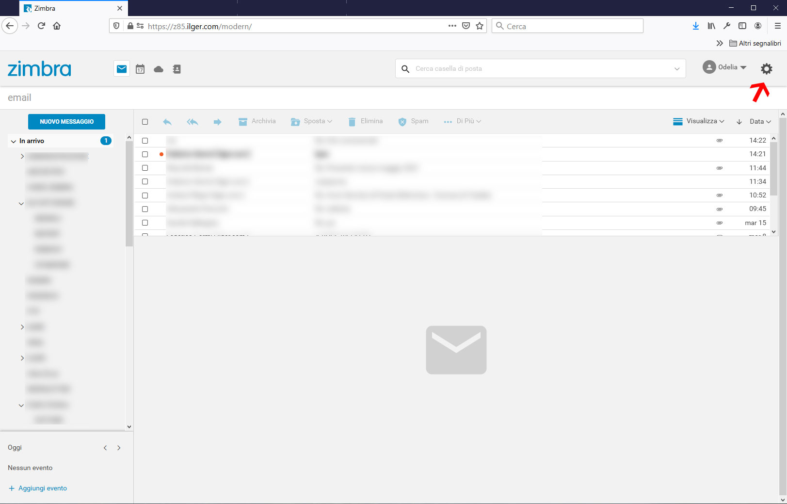Click the Forward arrow icon
The height and width of the screenshot is (504, 787).
click(217, 122)
